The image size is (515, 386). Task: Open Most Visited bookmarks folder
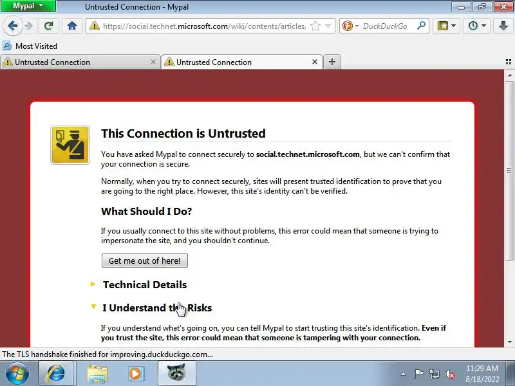pyautogui.click(x=30, y=46)
